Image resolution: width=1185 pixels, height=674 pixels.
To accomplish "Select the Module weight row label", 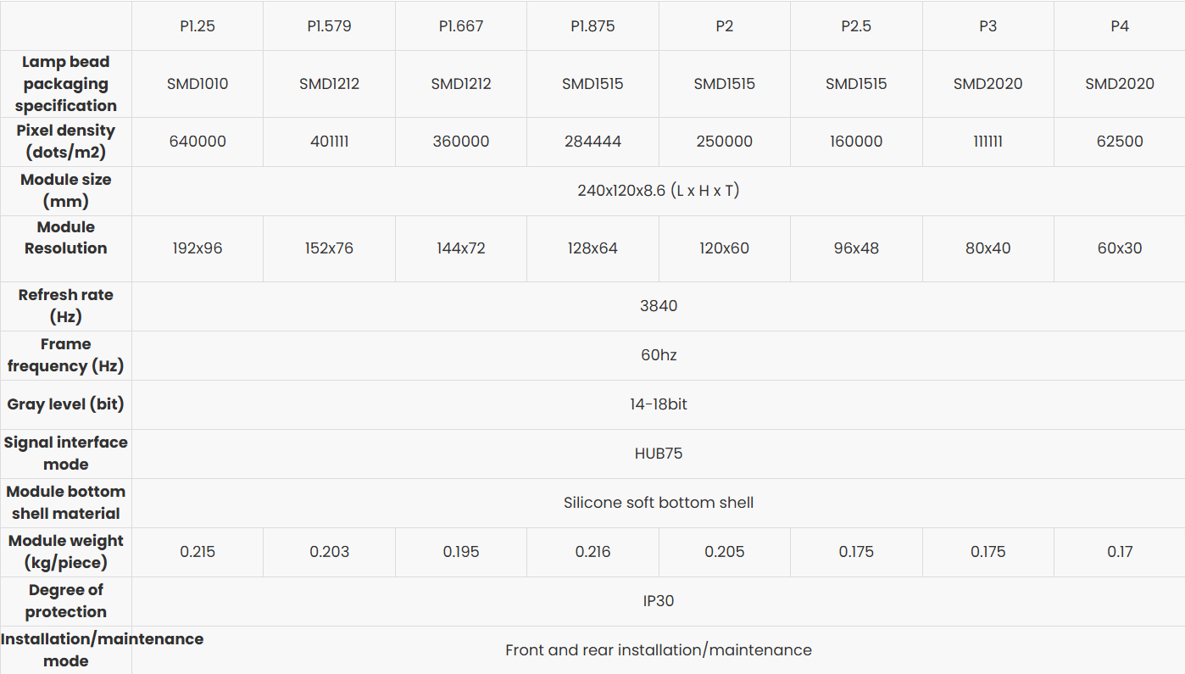I will click(x=66, y=552).
